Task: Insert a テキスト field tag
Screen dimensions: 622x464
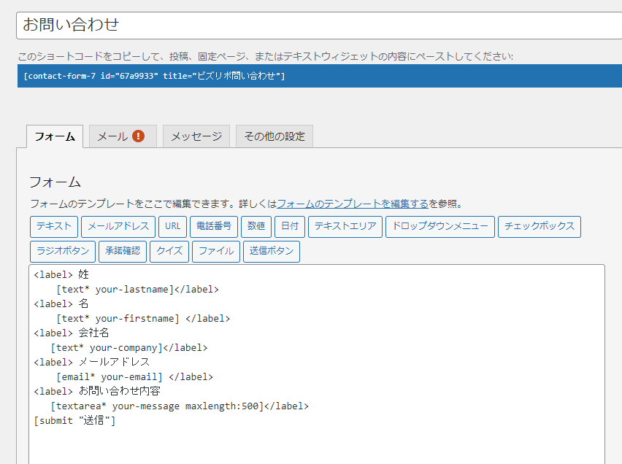Action: (x=54, y=226)
